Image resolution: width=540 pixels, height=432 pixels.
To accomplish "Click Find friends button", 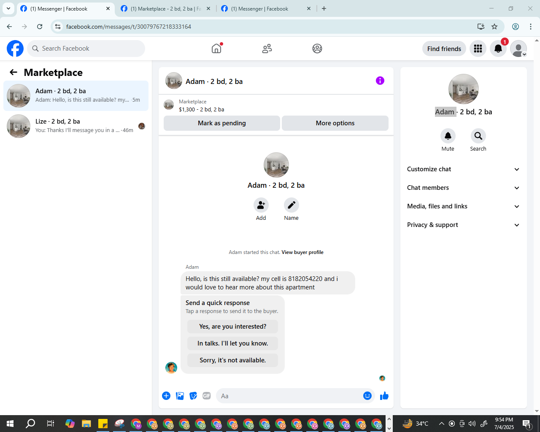I will coord(444,49).
